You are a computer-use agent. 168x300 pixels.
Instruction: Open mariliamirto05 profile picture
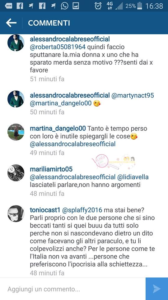click(16, 173)
